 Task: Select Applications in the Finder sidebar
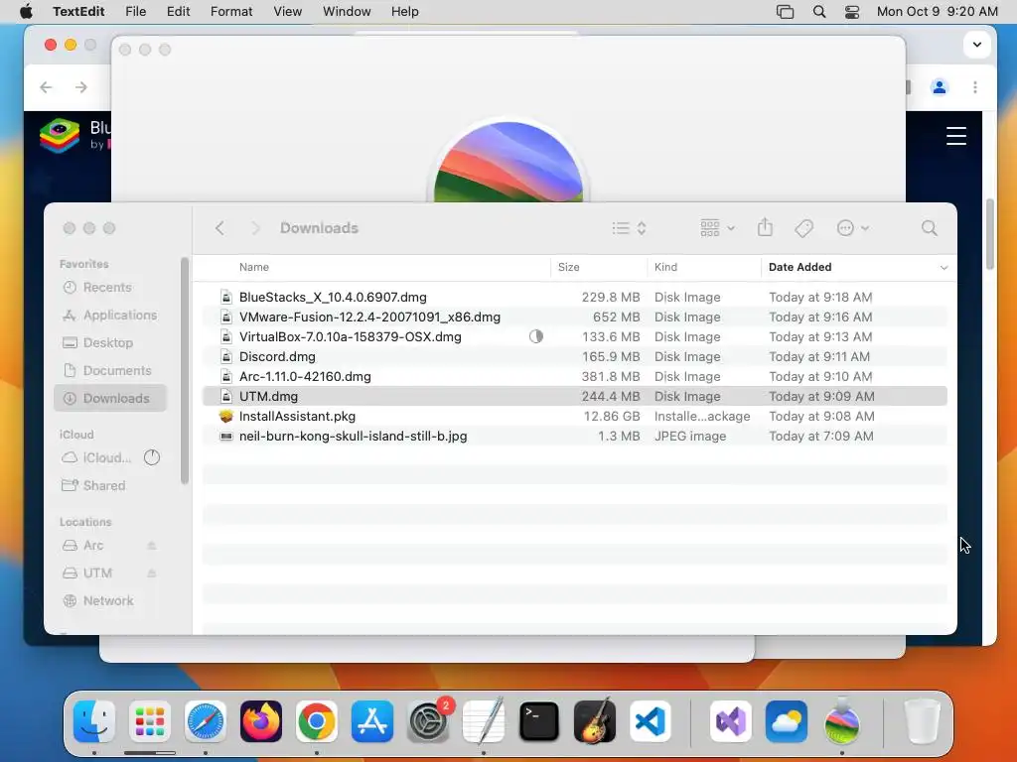click(x=111, y=315)
